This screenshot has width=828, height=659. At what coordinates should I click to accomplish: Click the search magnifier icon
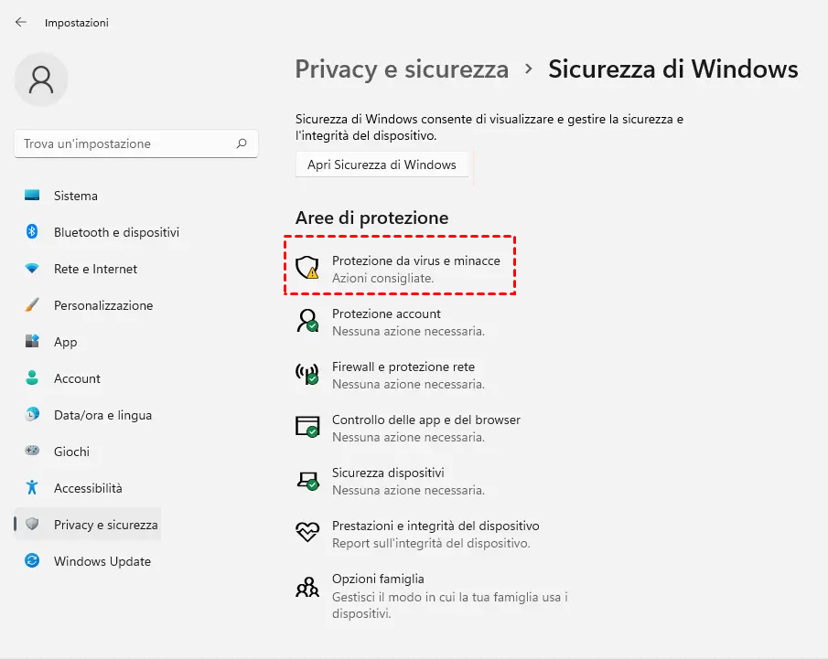(242, 143)
